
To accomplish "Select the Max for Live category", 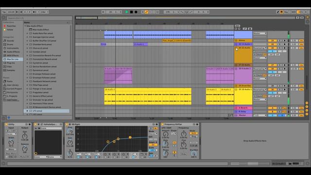I will tap(13, 59).
